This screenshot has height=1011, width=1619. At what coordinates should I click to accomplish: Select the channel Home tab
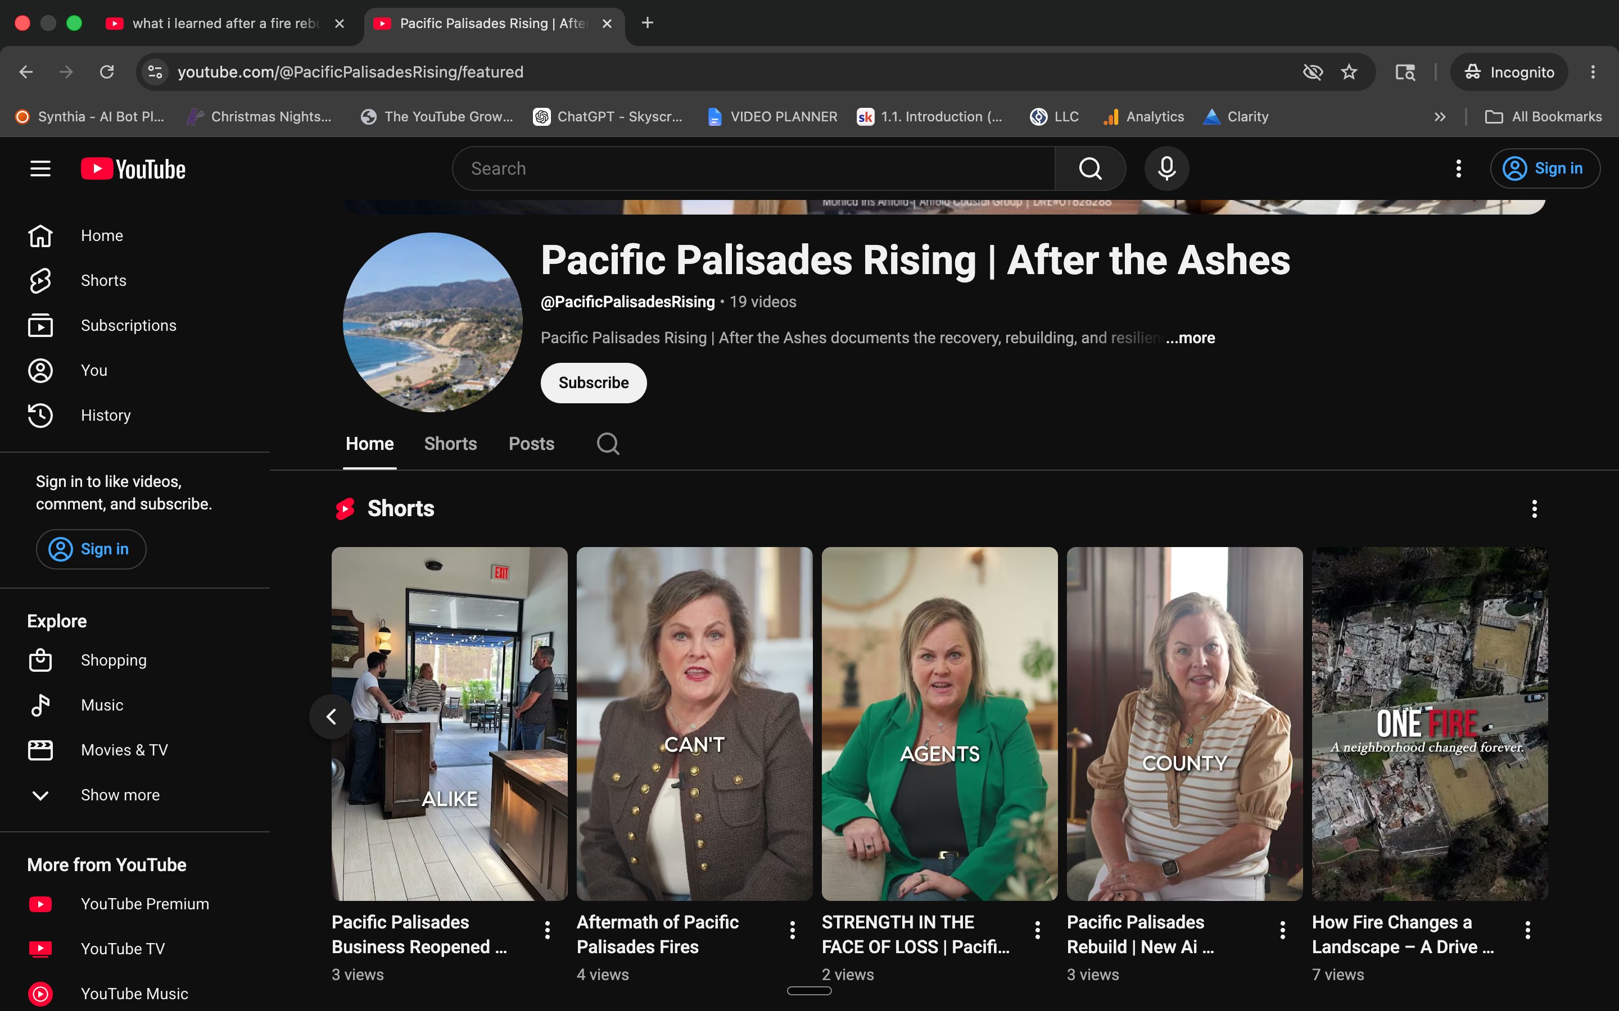coord(369,444)
